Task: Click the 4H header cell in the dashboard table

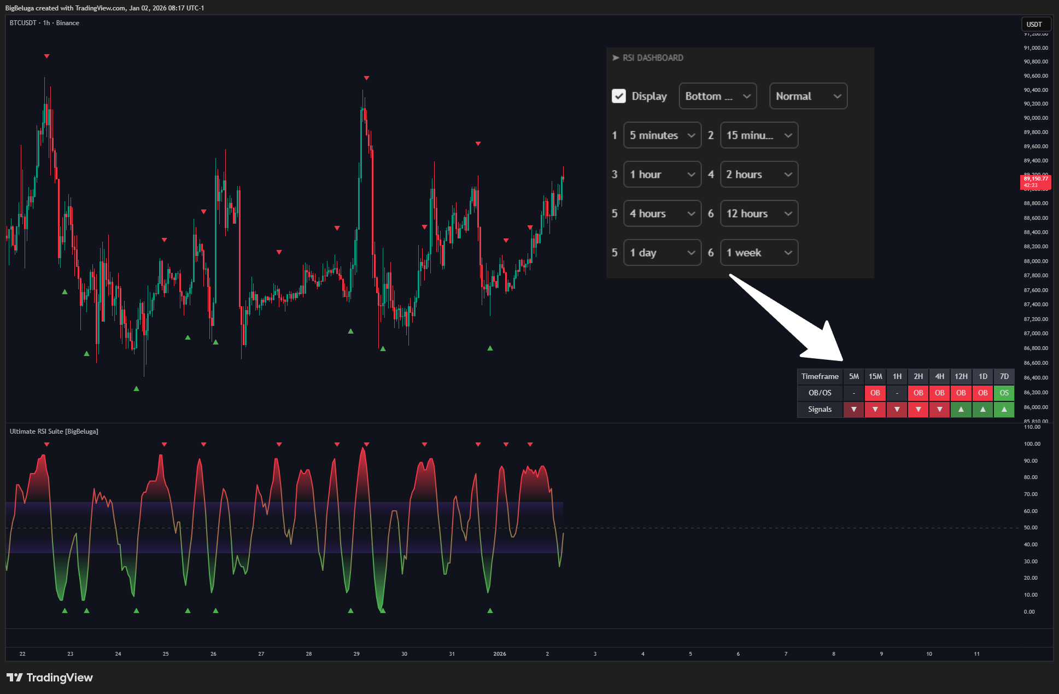Action: point(940,376)
